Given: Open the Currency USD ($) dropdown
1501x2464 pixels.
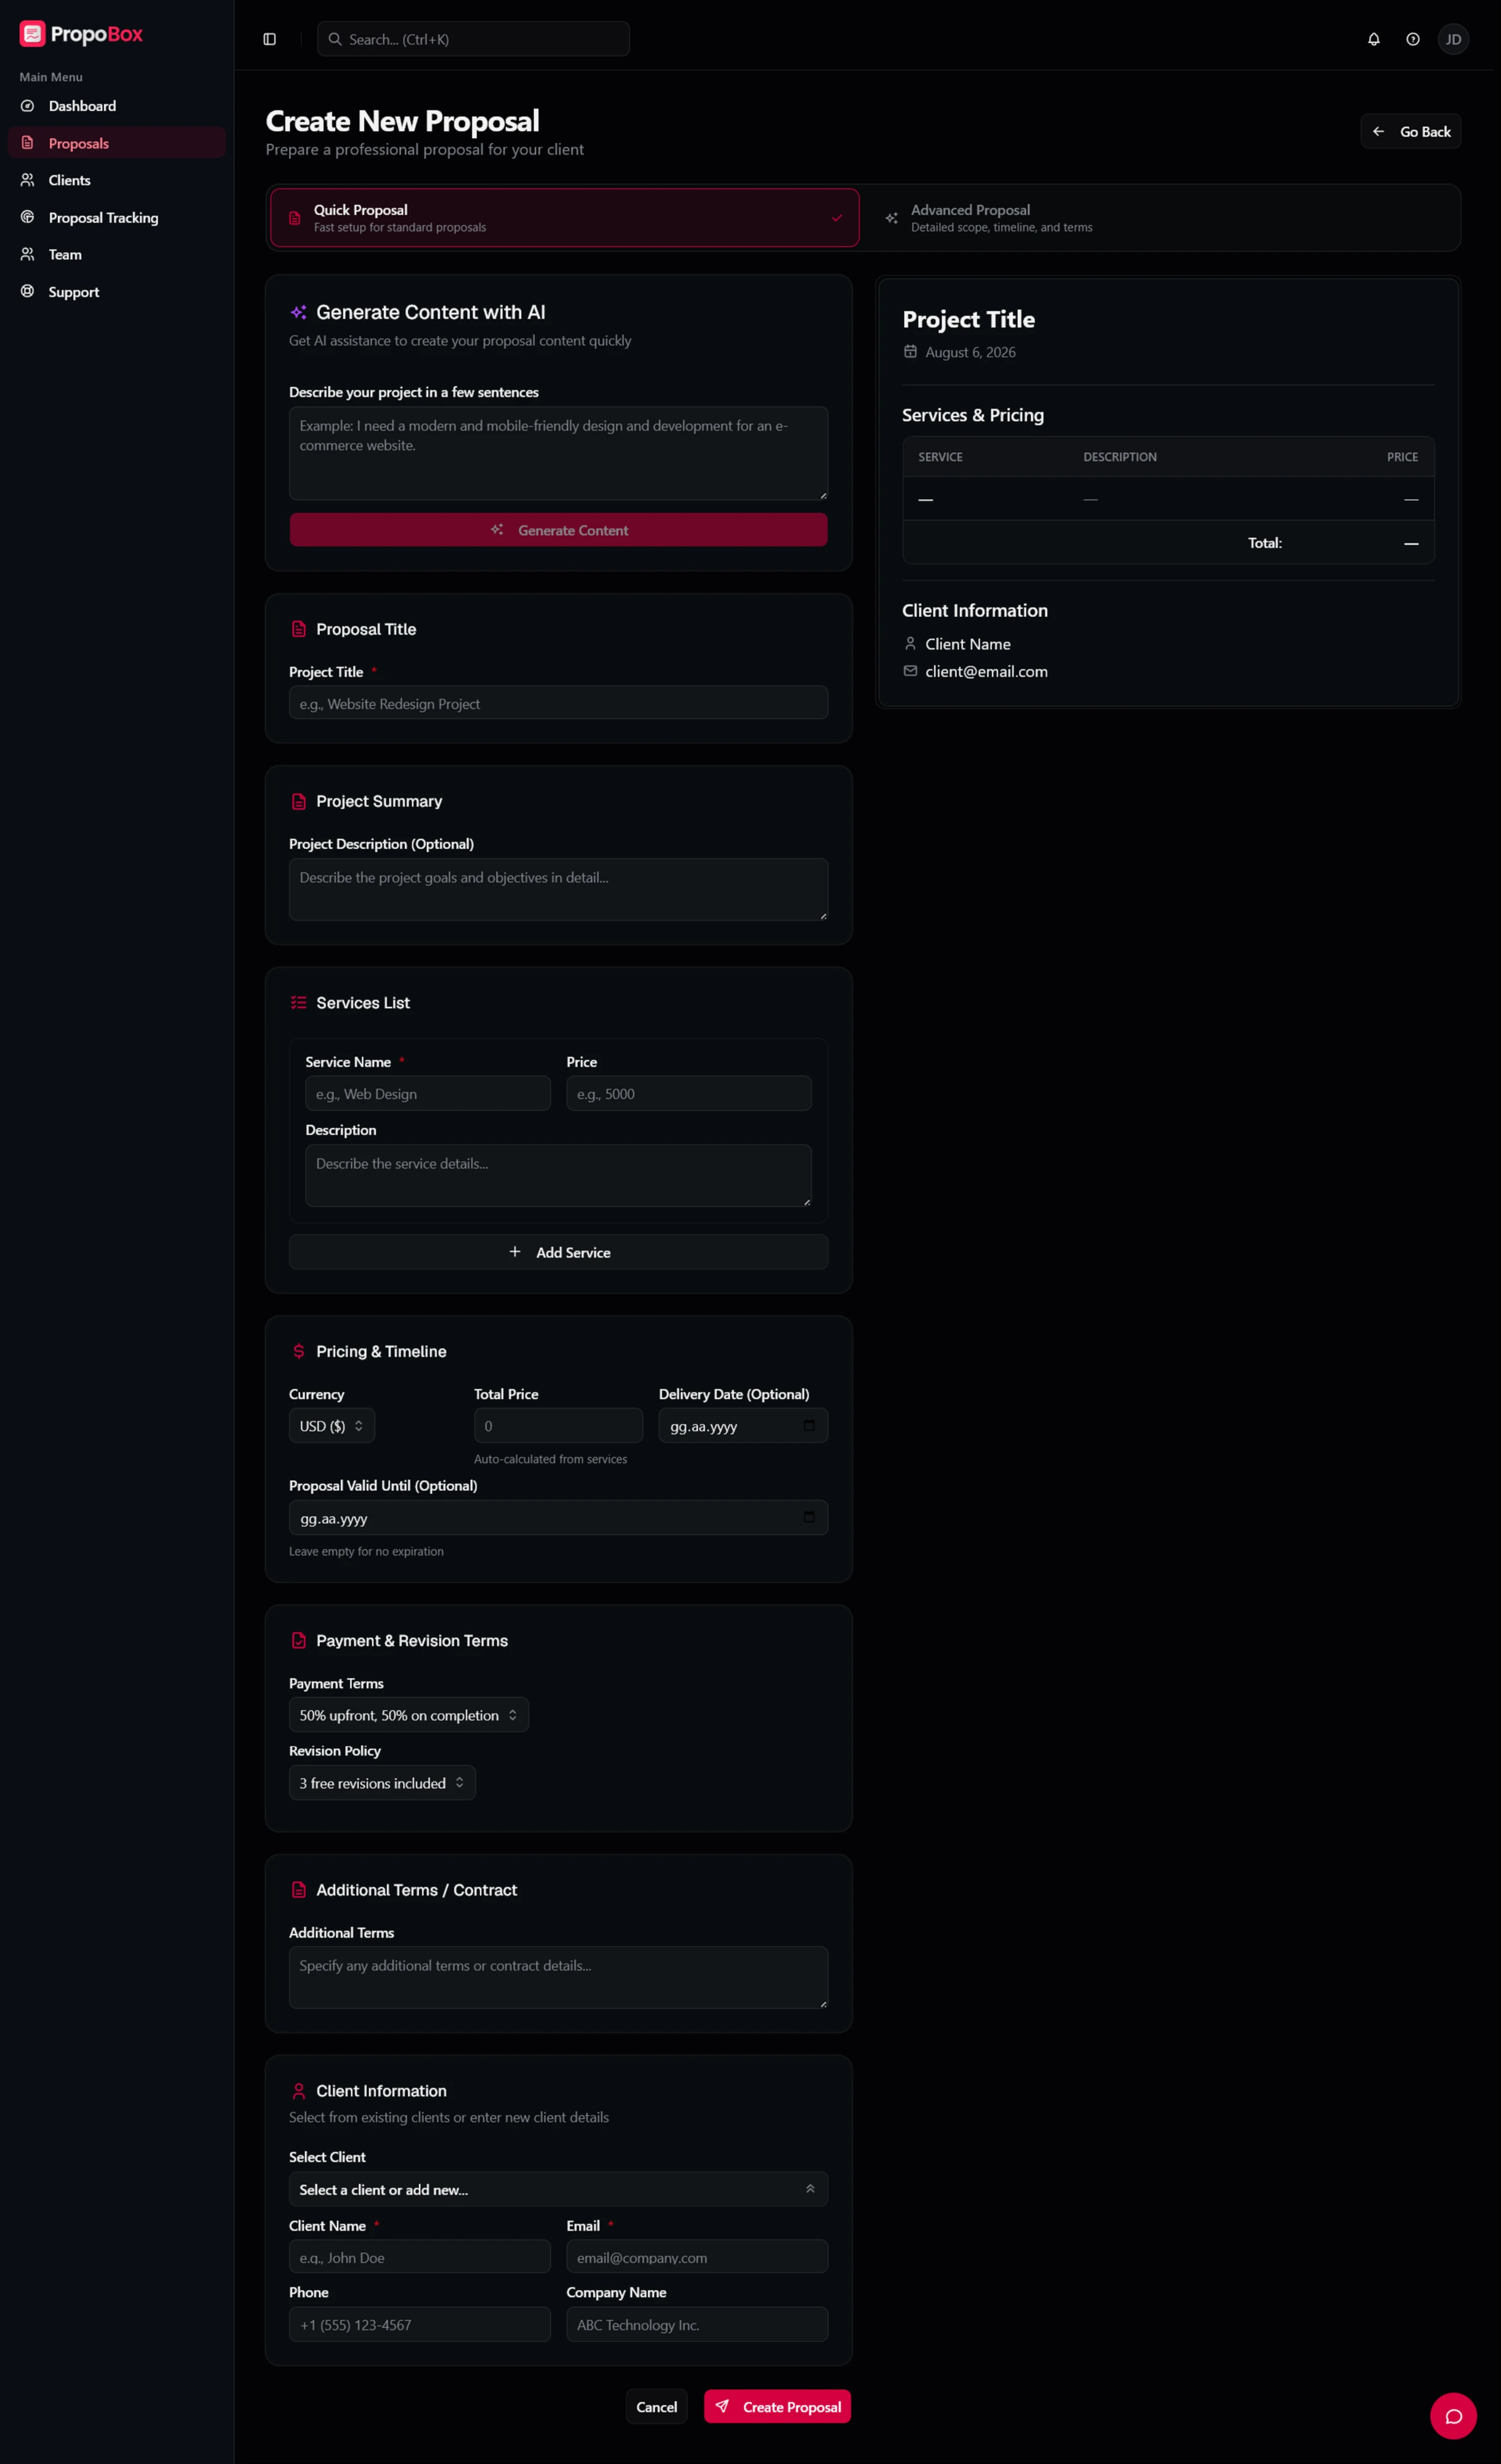Looking at the screenshot, I should coord(332,1425).
